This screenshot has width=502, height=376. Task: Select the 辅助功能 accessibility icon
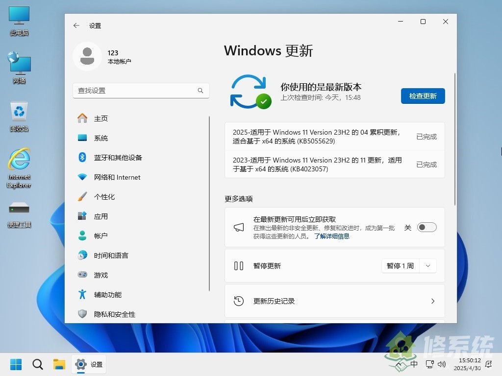[x=83, y=294]
